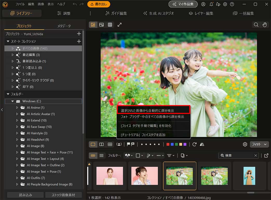Choose the four-up multiple view
This screenshot has width=271, height=200.
(x=110, y=144)
